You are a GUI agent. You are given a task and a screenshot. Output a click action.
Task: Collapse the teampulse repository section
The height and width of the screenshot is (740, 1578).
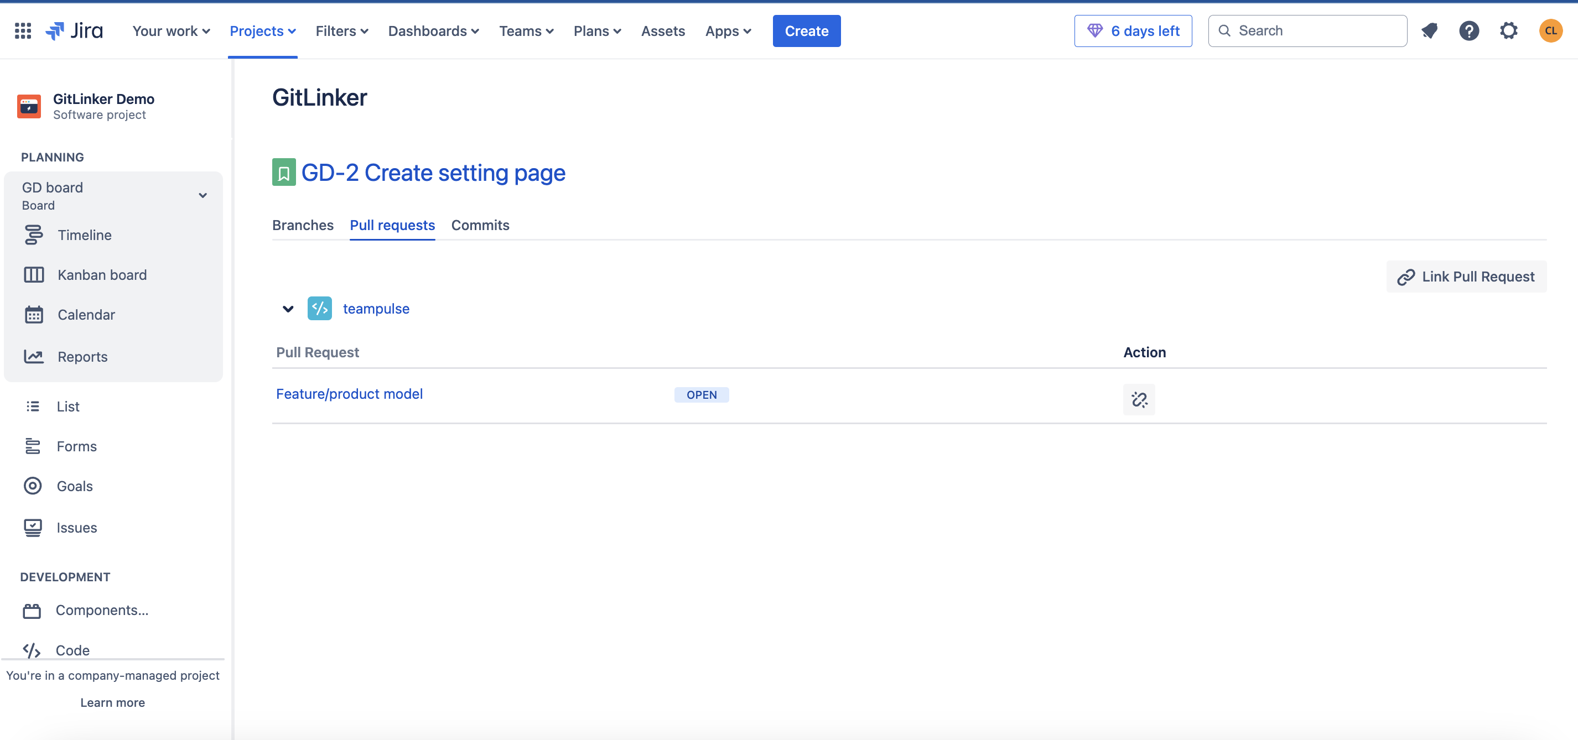[x=287, y=309]
